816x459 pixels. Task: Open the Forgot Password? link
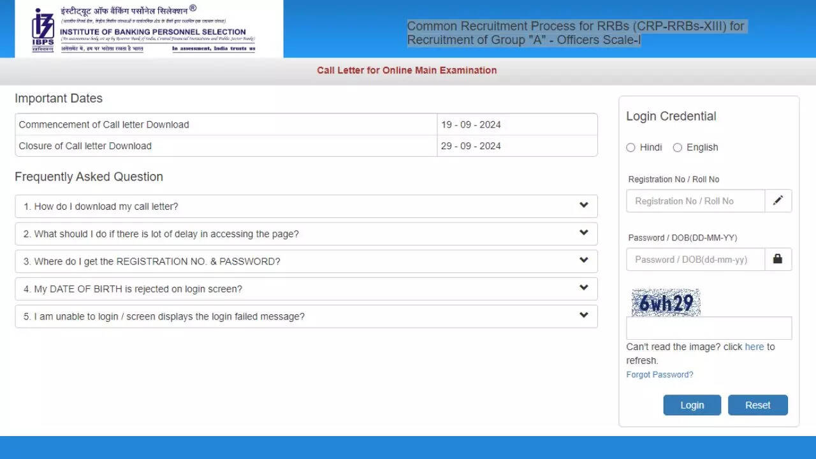[659, 375]
